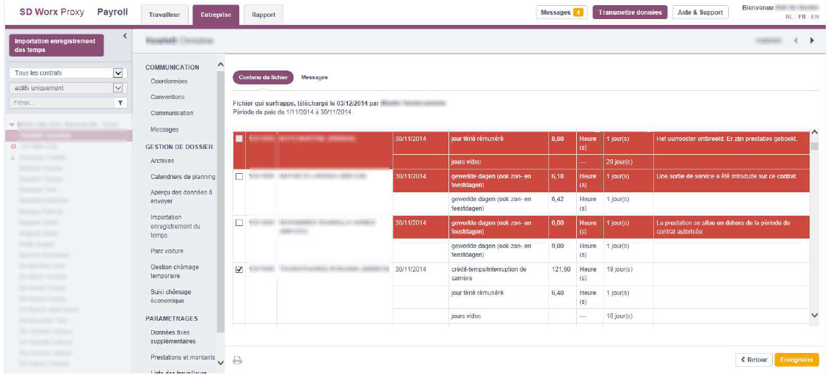The height and width of the screenshot is (375, 836).
Task: Open Archives menu item
Action: pos(162,161)
